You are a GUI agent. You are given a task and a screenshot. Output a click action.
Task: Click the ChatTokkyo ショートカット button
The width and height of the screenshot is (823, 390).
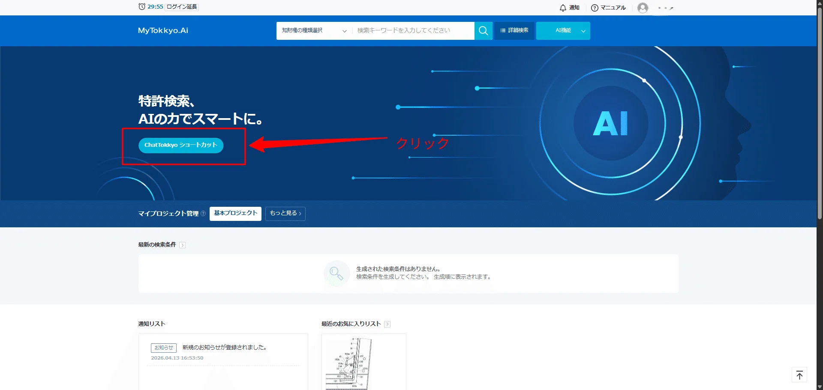[x=181, y=145]
